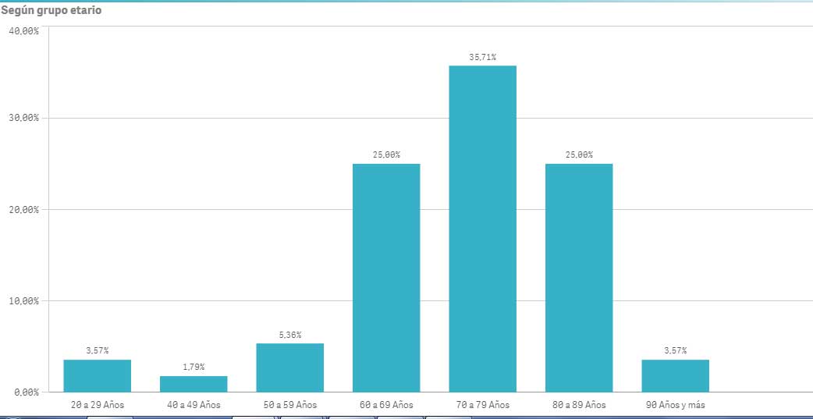Select the 80 a 89 Años bar
This screenshot has height=419, width=813.
[x=579, y=277]
